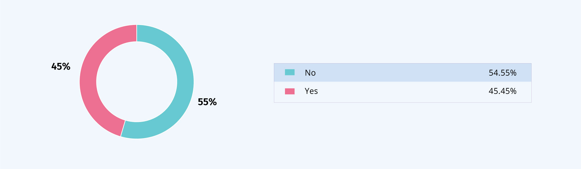Click the 45% chart label
The width and height of the screenshot is (581, 169).
click(61, 67)
